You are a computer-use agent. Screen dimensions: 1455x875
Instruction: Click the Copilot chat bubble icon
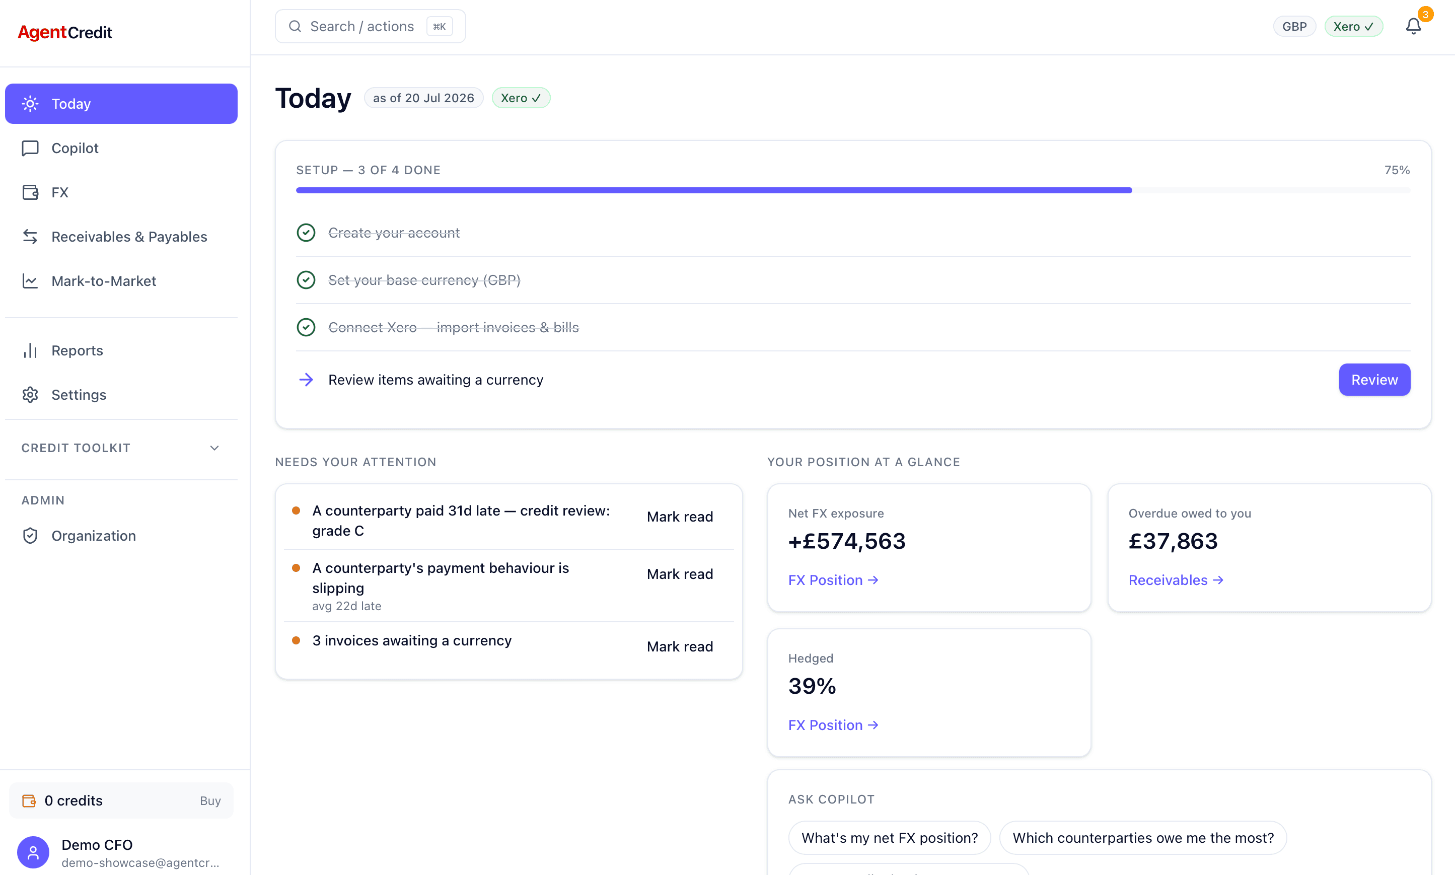click(30, 148)
